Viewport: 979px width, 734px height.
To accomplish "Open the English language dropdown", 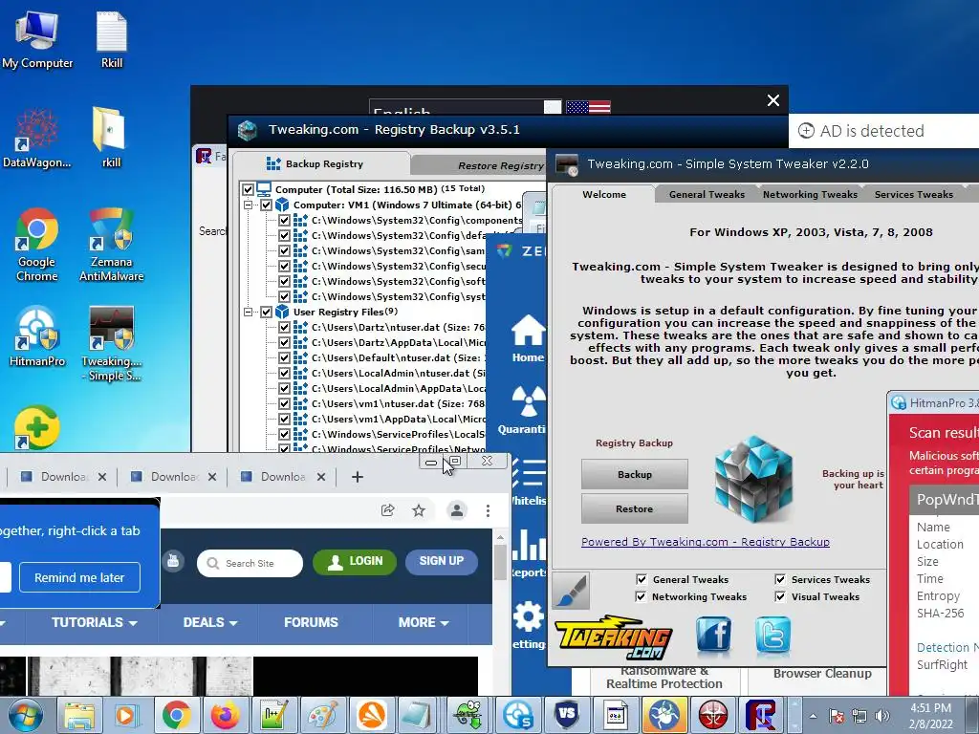I will 466,107.
